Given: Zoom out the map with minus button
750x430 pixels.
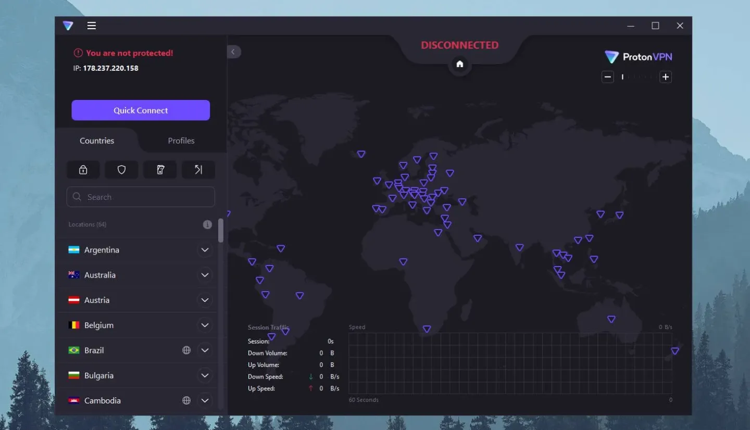Looking at the screenshot, I should pyautogui.click(x=607, y=77).
